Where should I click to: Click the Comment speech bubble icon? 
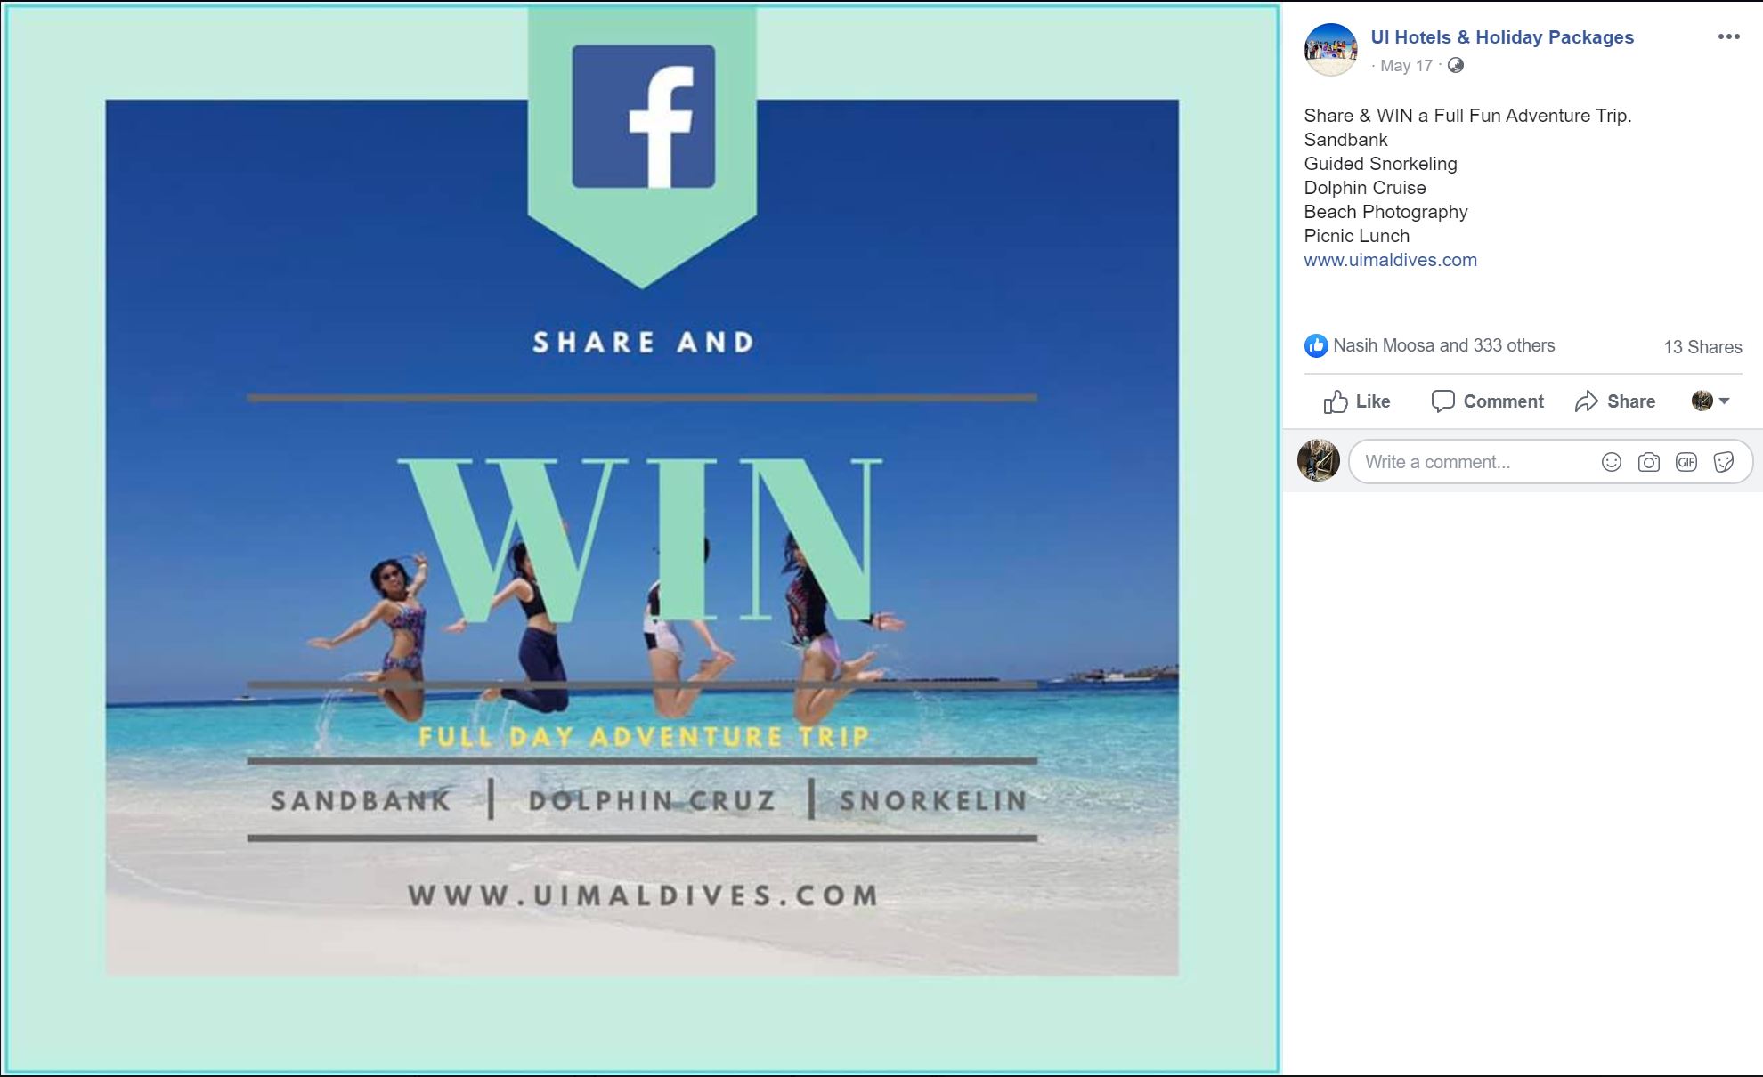pyautogui.click(x=1442, y=401)
